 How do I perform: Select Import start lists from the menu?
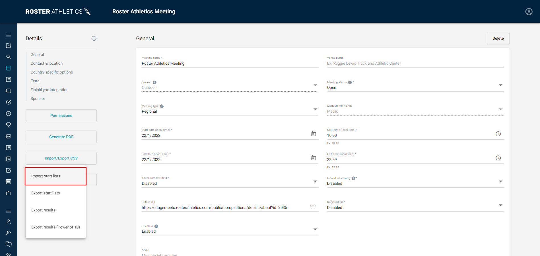[x=46, y=176]
